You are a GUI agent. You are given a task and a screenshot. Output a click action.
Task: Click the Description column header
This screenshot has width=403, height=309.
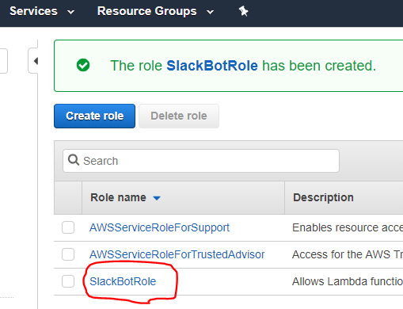(323, 197)
